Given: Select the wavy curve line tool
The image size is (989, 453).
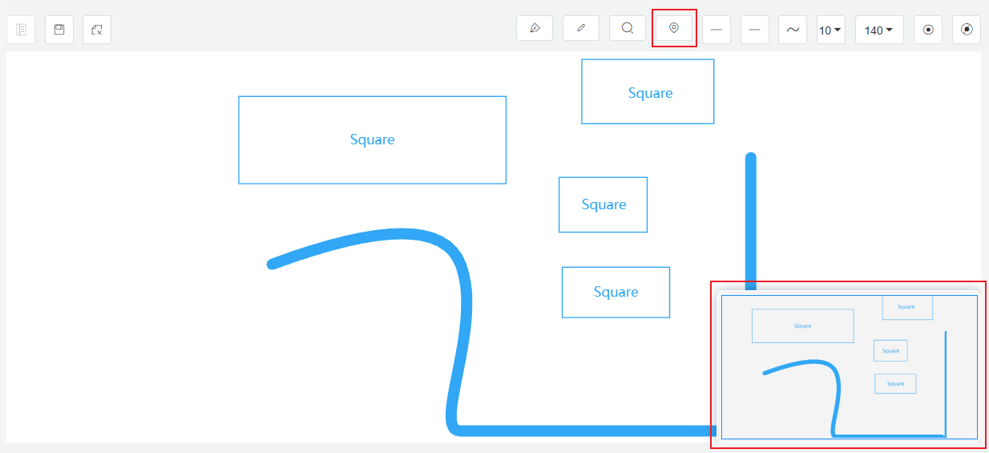Looking at the screenshot, I should coord(793,30).
